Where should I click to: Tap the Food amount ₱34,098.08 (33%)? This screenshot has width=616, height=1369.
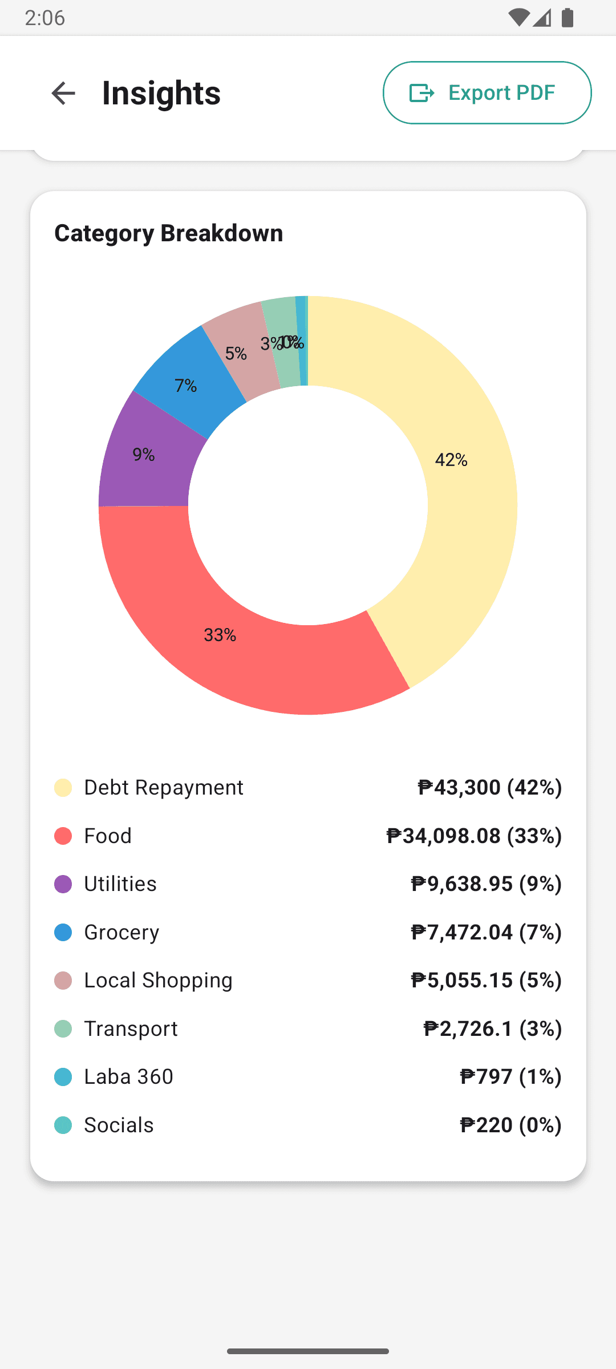tap(474, 836)
